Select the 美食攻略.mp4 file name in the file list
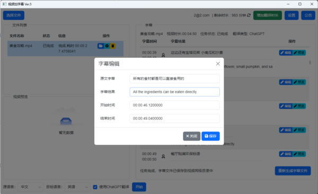318x194 pixels. 21,46
